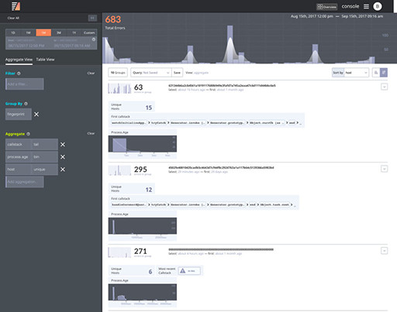This screenshot has height=312, width=397.
Task: Click the Add a filter input field
Action: (25, 84)
